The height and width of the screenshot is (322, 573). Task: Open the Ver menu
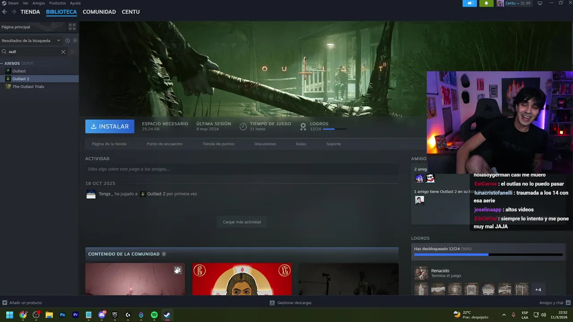pyautogui.click(x=26, y=3)
